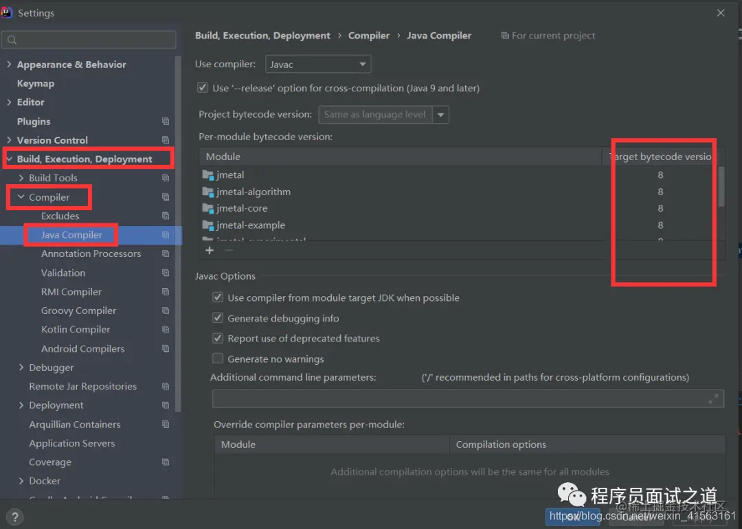Open the Project bytecode version dropdown arrow
This screenshot has width=742, height=529.
pos(440,115)
